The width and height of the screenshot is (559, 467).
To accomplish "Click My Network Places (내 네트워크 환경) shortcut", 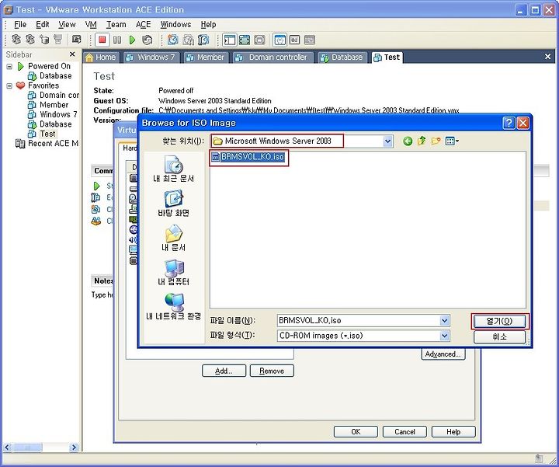I will [174, 307].
